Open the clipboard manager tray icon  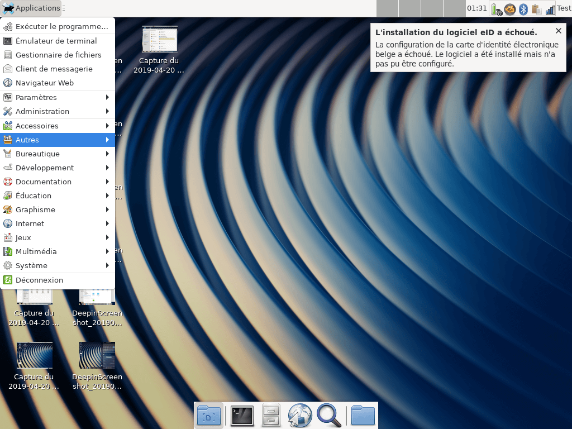click(x=536, y=9)
